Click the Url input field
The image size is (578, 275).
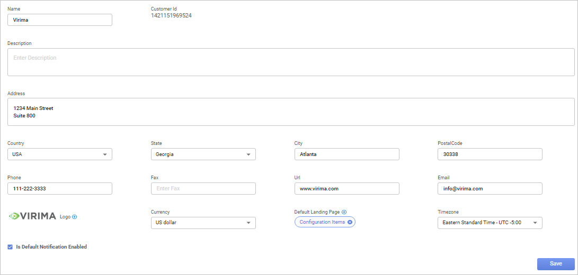pos(346,189)
